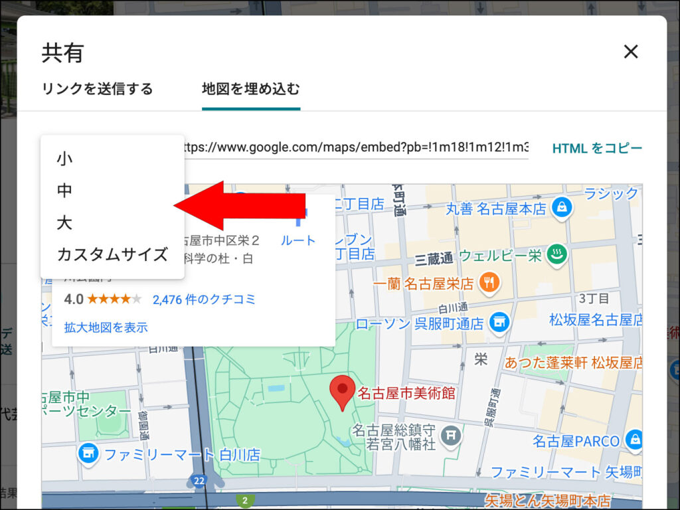This screenshot has width=680, height=510.
Task: Click the red 名古屋市美術館 map pin
Action: (x=342, y=392)
